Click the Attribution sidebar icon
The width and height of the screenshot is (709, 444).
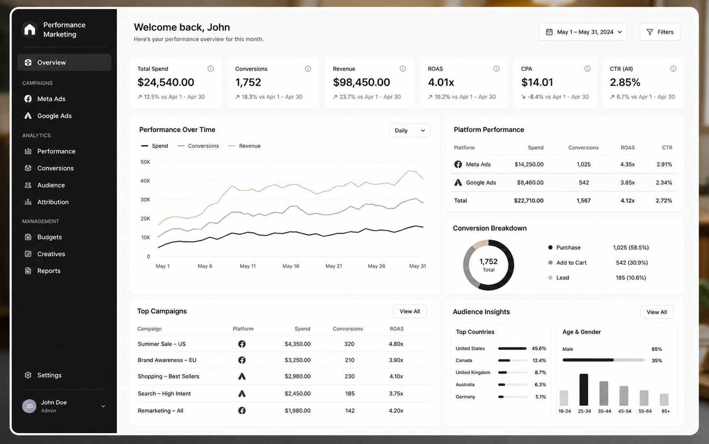point(28,202)
